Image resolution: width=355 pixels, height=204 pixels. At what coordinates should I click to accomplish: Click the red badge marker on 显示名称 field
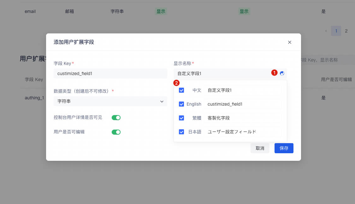pyautogui.click(x=274, y=73)
